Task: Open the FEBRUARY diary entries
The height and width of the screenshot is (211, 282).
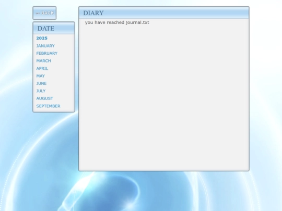Action: click(47, 53)
